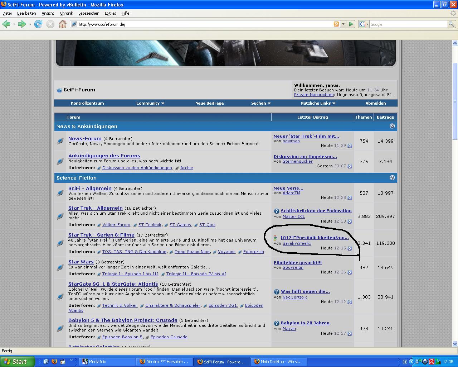
Task: Click the RSS feed icon in address bar
Action: [x=336, y=24]
